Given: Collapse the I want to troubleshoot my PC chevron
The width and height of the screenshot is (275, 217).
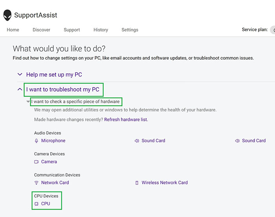Looking at the screenshot, I should pyautogui.click(x=20, y=89).
